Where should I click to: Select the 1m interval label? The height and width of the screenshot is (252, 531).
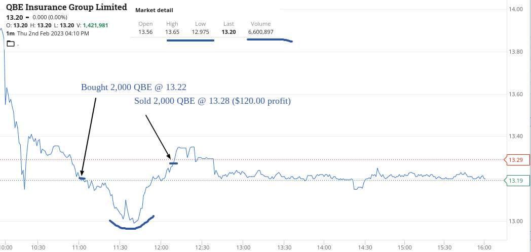[10, 33]
